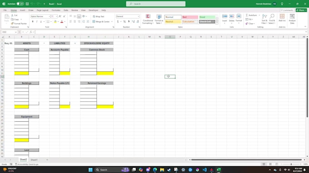Image resolution: width=309 pixels, height=173 pixels.
Task: Switch to the Data tab
Action: click(66, 10)
